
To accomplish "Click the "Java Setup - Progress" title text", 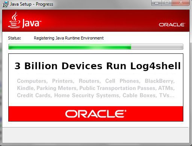I will [x=32, y=4].
